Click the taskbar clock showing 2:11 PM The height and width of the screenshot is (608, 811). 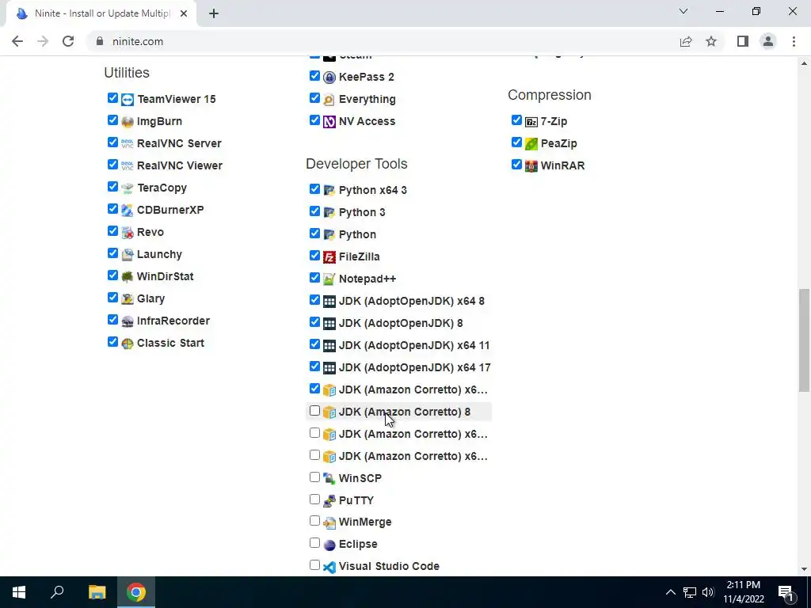pos(744,592)
